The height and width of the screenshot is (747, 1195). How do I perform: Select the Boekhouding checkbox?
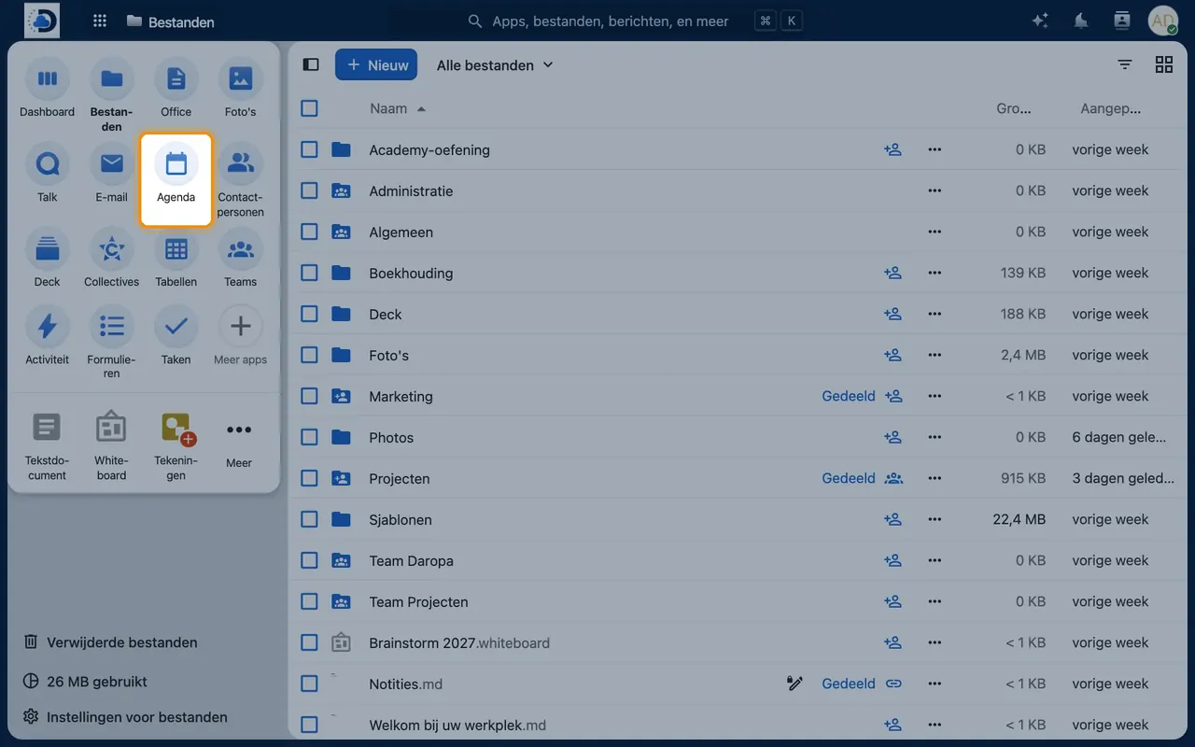[x=310, y=273]
